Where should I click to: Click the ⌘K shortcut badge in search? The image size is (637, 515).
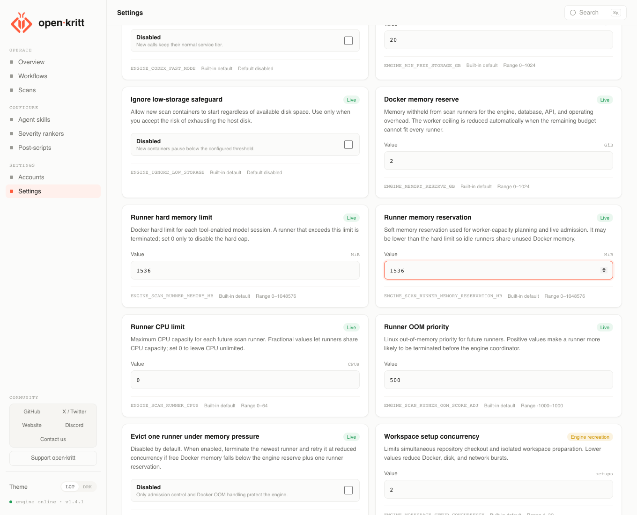[616, 13]
